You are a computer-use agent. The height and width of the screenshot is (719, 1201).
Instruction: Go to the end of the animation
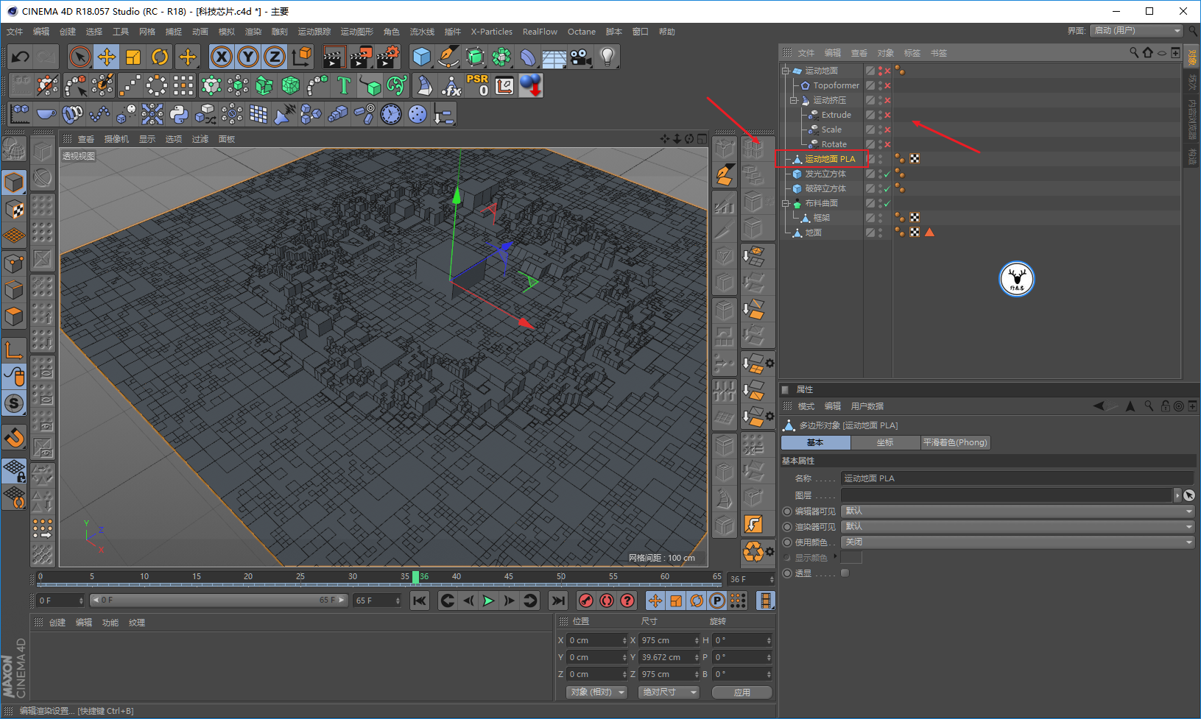point(559,601)
